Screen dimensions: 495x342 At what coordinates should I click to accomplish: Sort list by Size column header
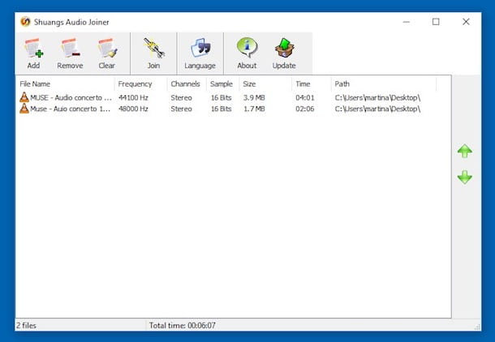(265, 83)
